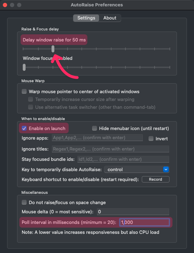
Task: Click the blue dropdown chevron arrow
Action: 166,169
